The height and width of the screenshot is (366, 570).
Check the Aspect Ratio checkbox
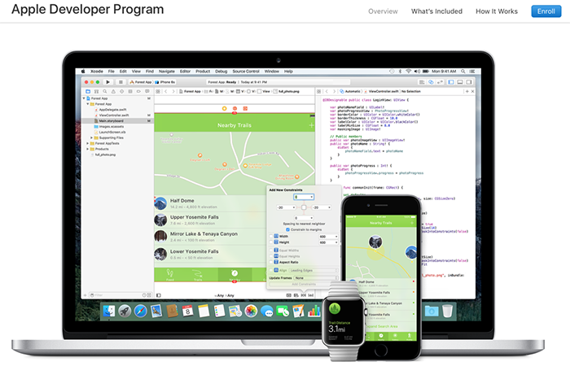(271, 262)
